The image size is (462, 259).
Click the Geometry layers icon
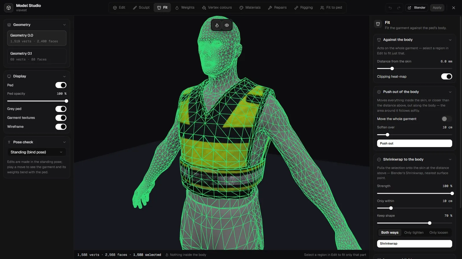coord(9,25)
